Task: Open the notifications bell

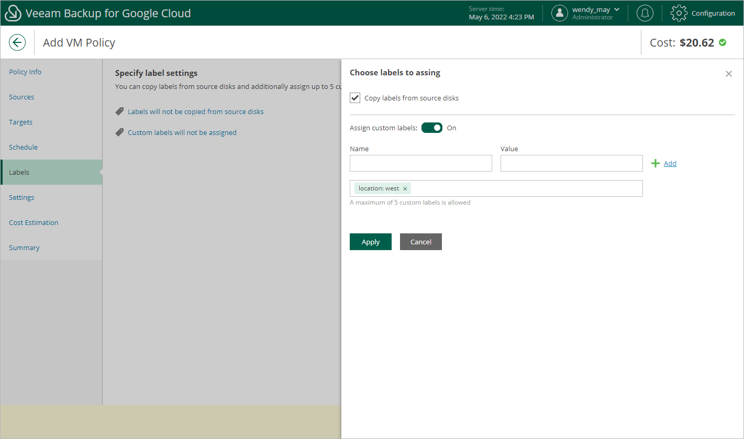Action: tap(645, 13)
